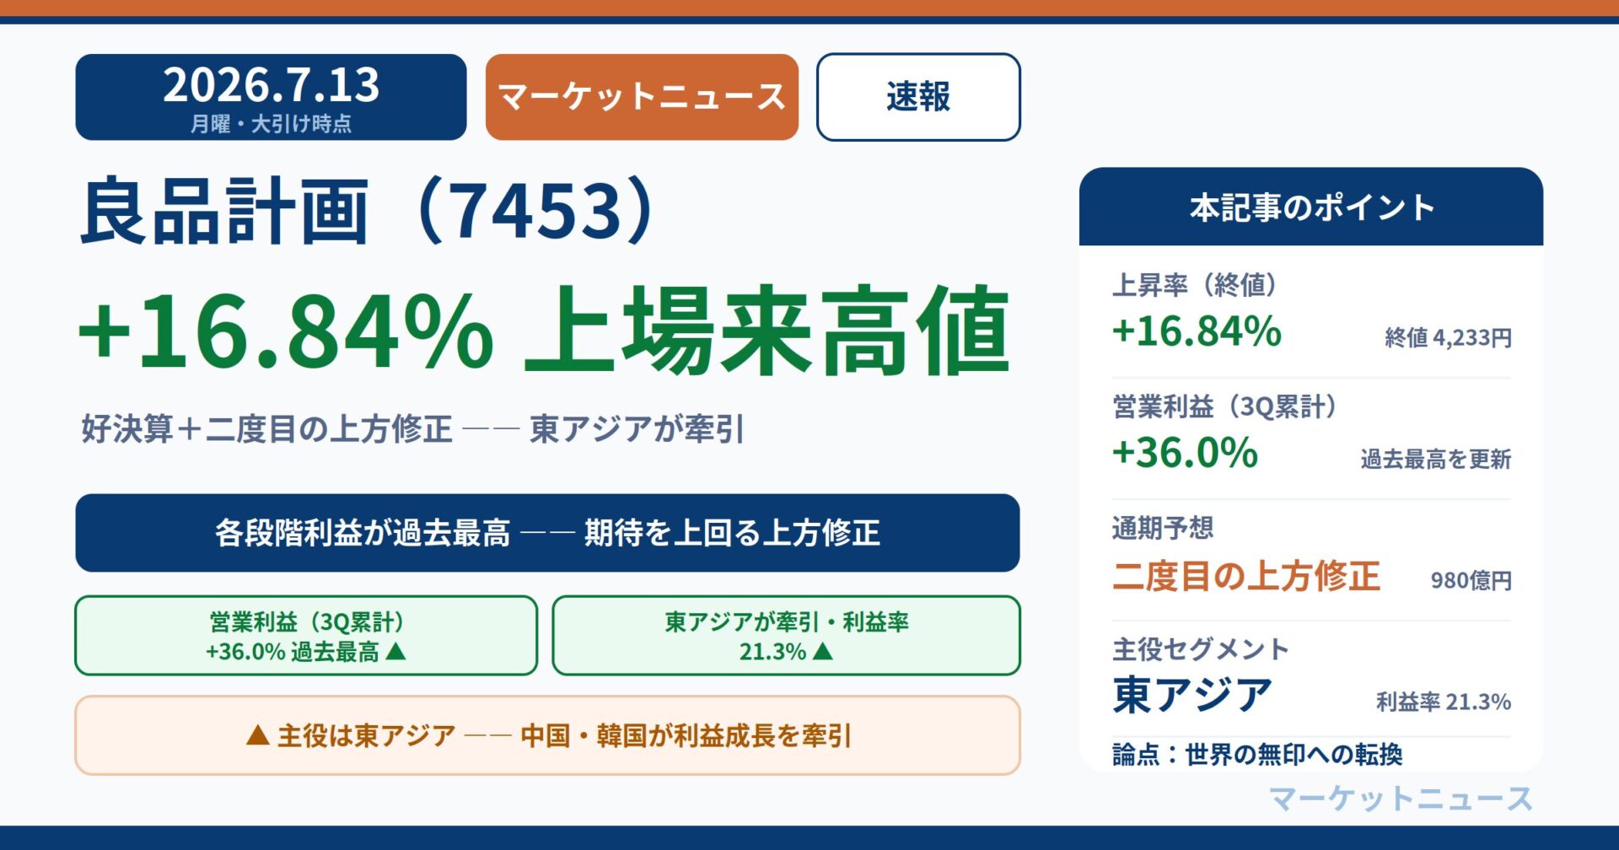Open the 営業利益（3Q累計）green card
Screen dimensions: 1619x850
pos(306,636)
